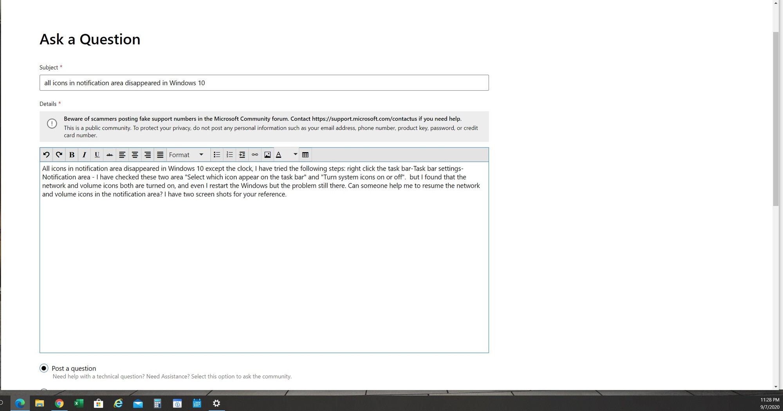Open Internet Explorer from the taskbar
This screenshot has height=411, width=783.
point(118,403)
